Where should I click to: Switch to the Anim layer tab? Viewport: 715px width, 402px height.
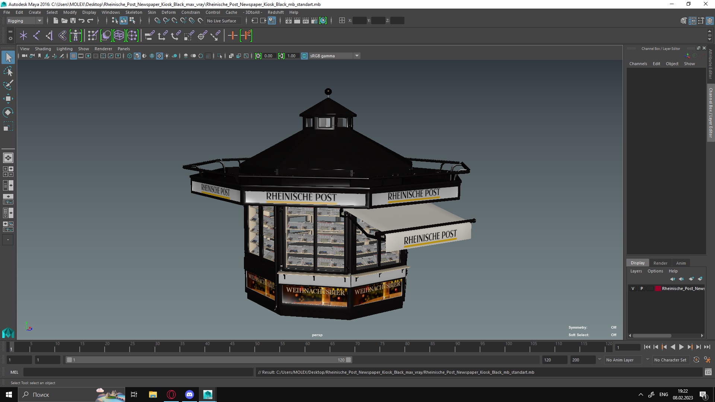[x=681, y=263]
